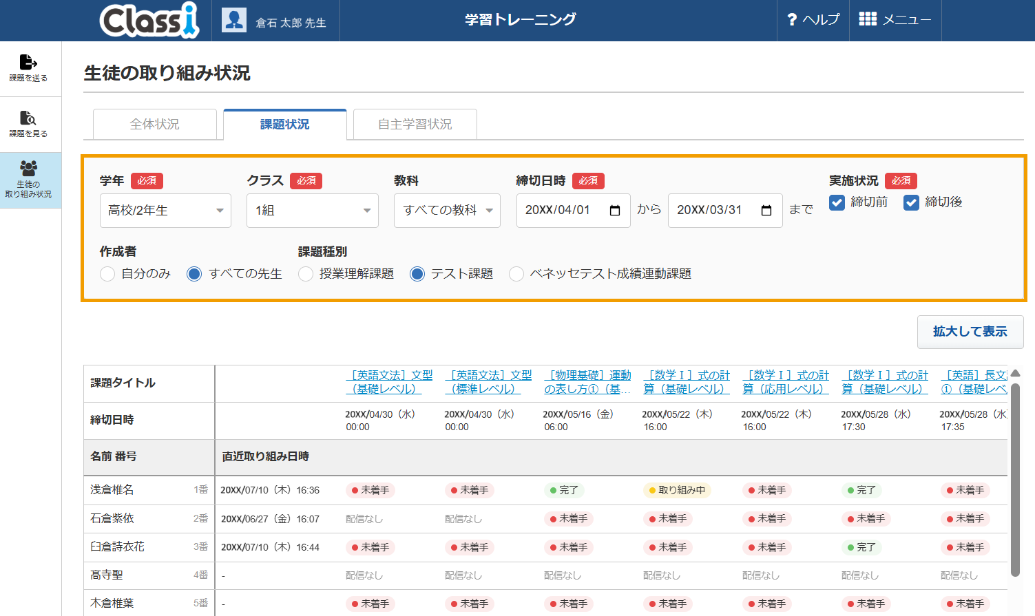Click the 拡大して表示 button
Image resolution: width=1035 pixels, height=616 pixels.
pos(970,332)
